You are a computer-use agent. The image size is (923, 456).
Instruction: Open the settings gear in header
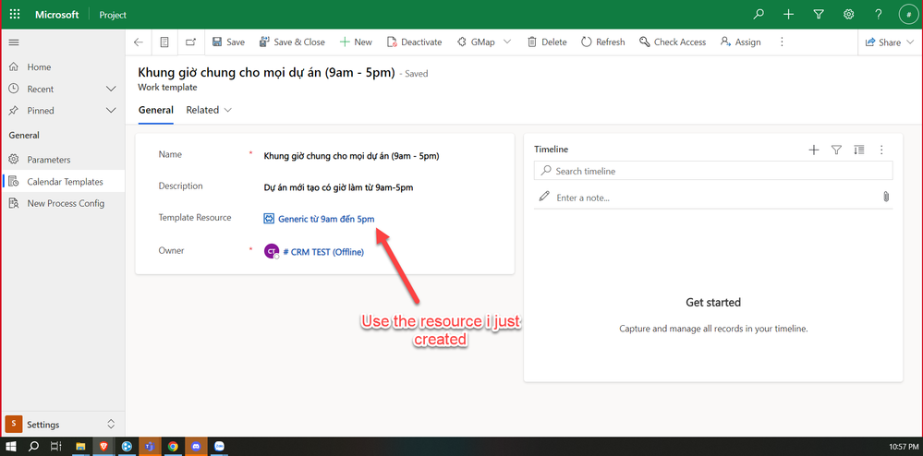848,15
